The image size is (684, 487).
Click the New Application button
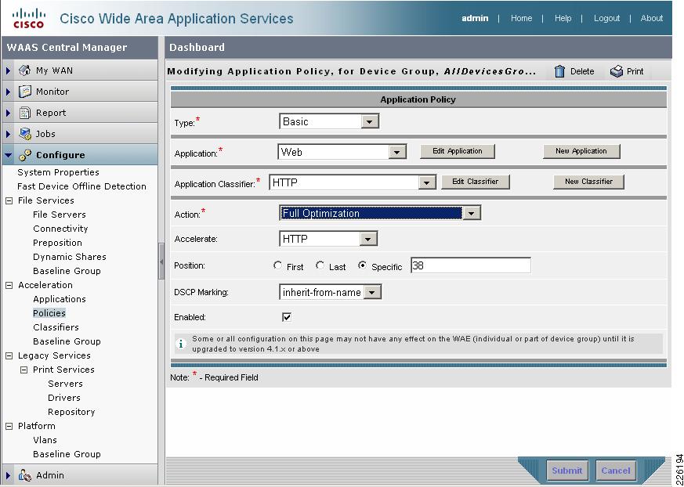[581, 151]
